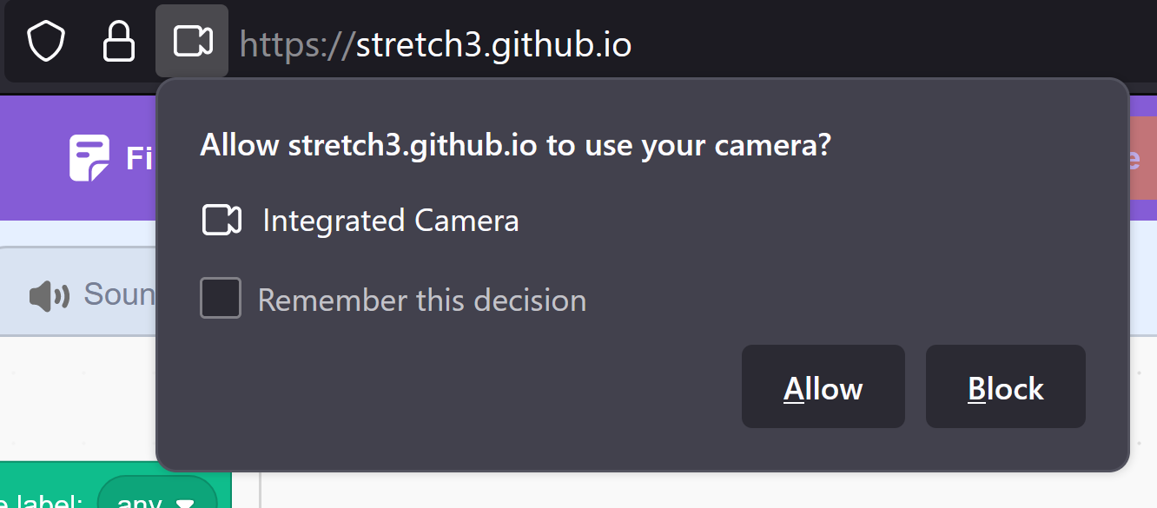Viewport: 1157px width, 508px height.
Task: Click camera permission icon in address bar
Action: click(192, 41)
